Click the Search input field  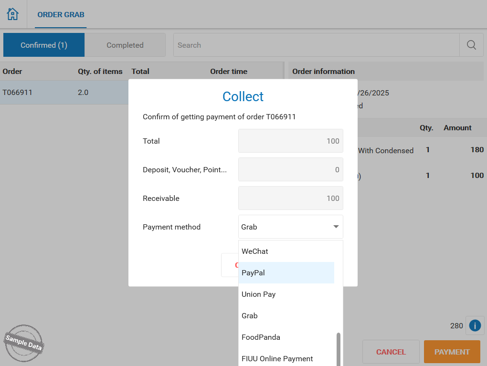pyautogui.click(x=315, y=45)
